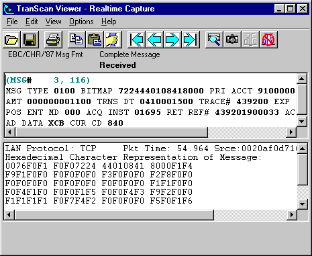The height and width of the screenshot is (256, 312).
Task: Click hex value F5F0F1F6
Action: point(171,201)
